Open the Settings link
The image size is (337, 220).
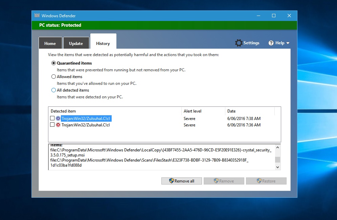pyautogui.click(x=251, y=43)
